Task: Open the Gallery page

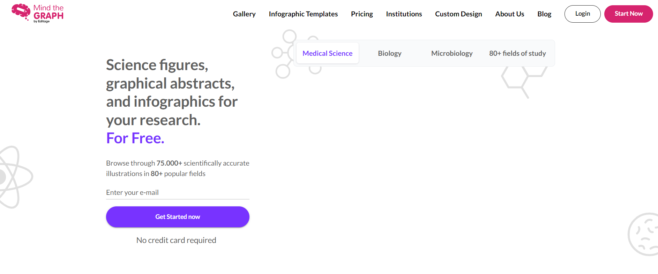Action: tap(244, 14)
